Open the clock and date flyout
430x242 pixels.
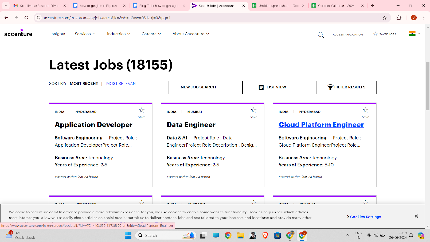398,235
